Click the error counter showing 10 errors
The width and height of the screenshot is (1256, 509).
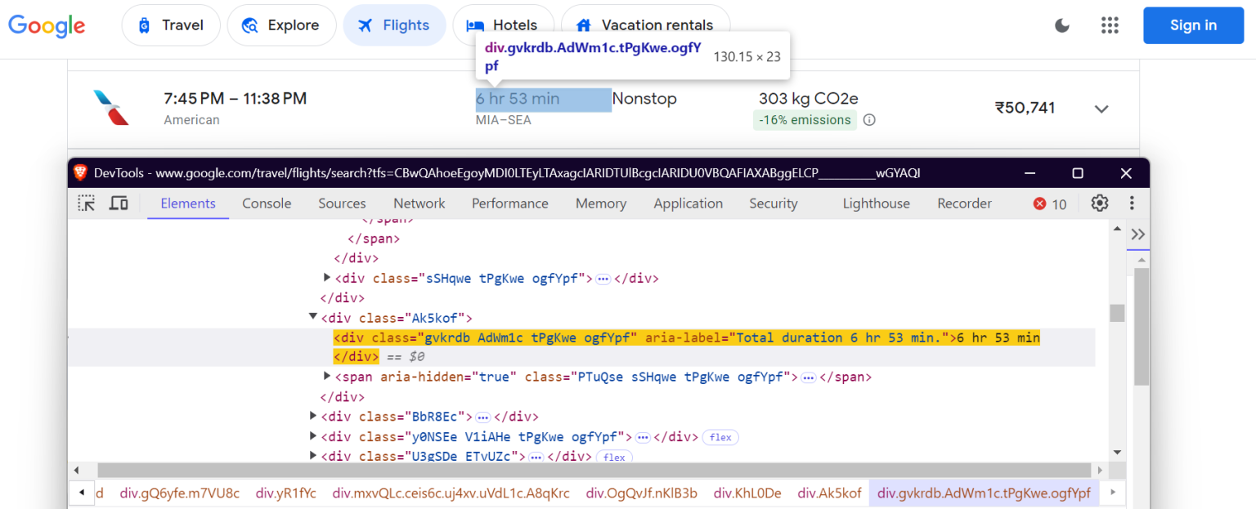click(1049, 203)
